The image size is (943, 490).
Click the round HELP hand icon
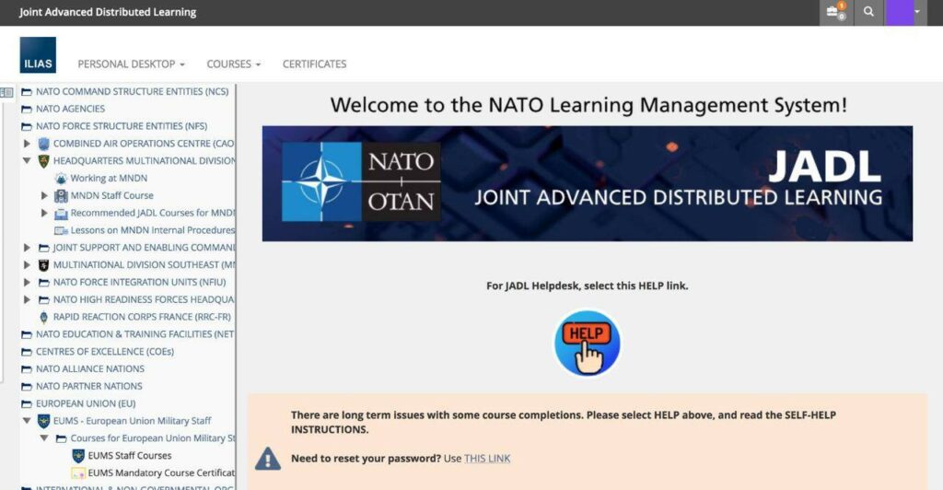coord(587,343)
